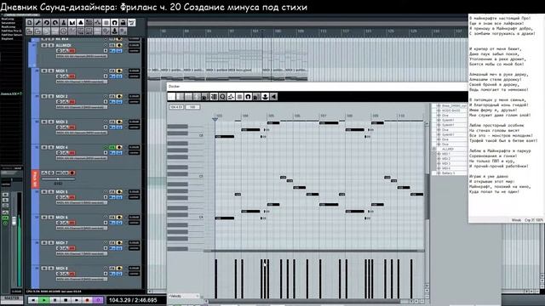Click the velocity value field beside the position
545x306 pixels.
(192, 107)
